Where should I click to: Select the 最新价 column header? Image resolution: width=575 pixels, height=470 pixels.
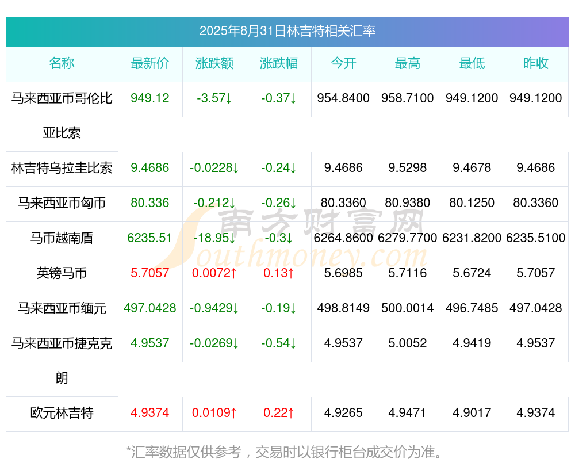click(x=150, y=63)
